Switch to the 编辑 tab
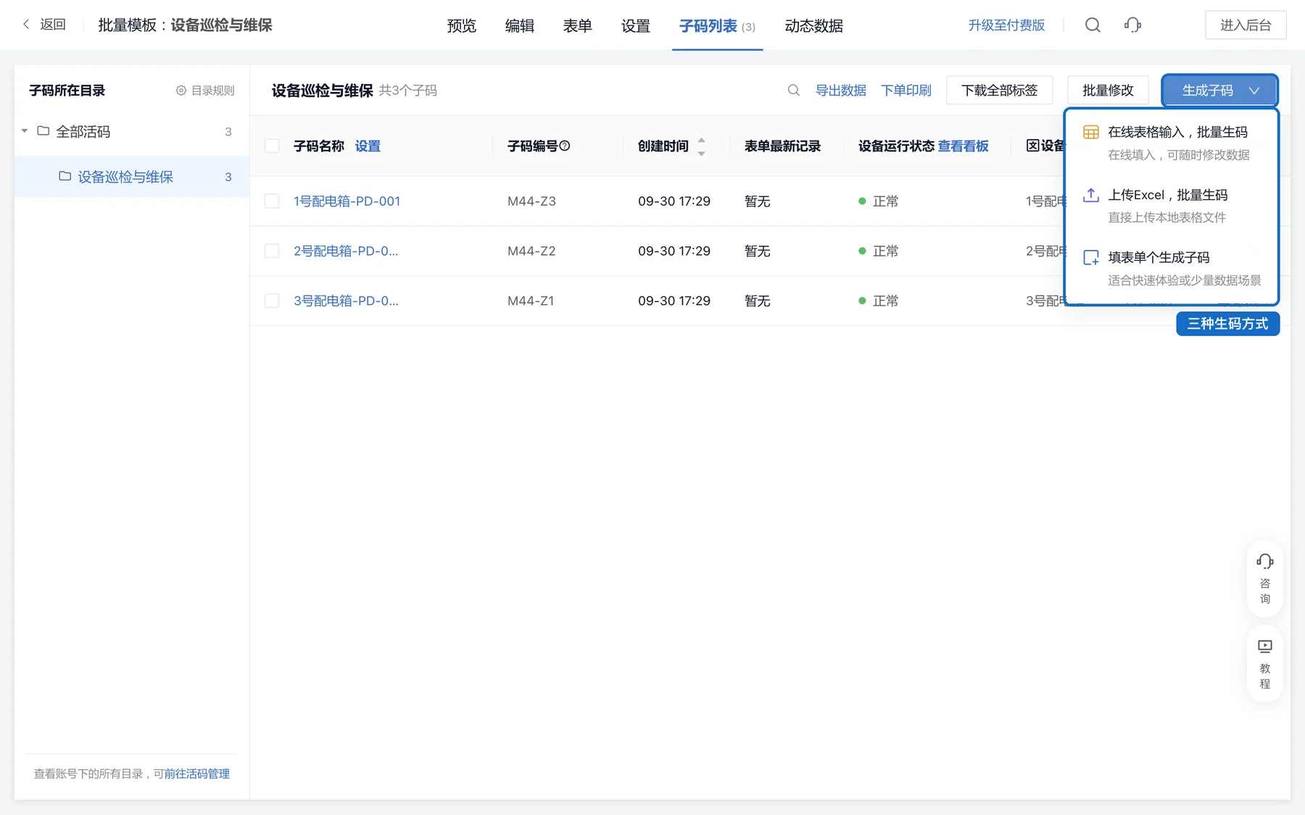 (520, 26)
